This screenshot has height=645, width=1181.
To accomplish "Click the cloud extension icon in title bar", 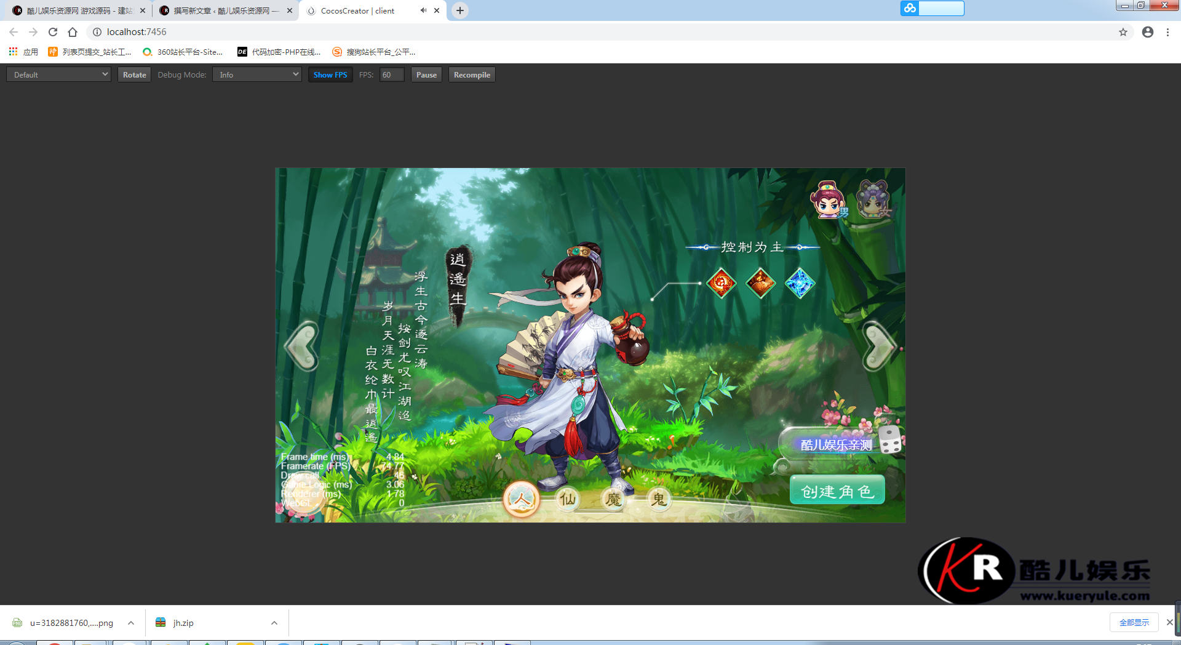I will pos(910,8).
